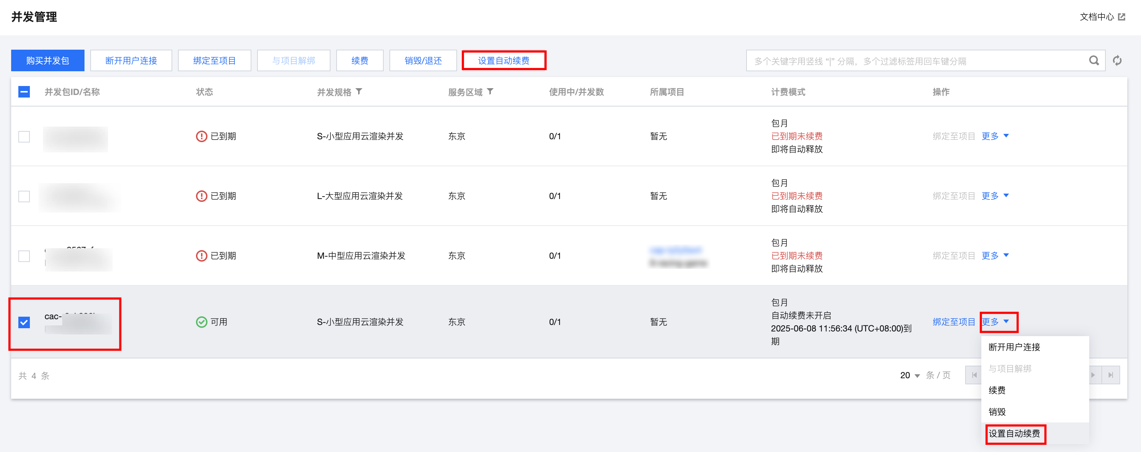Click the next page arrow icon
This screenshot has height=452, width=1141.
[x=1093, y=375]
